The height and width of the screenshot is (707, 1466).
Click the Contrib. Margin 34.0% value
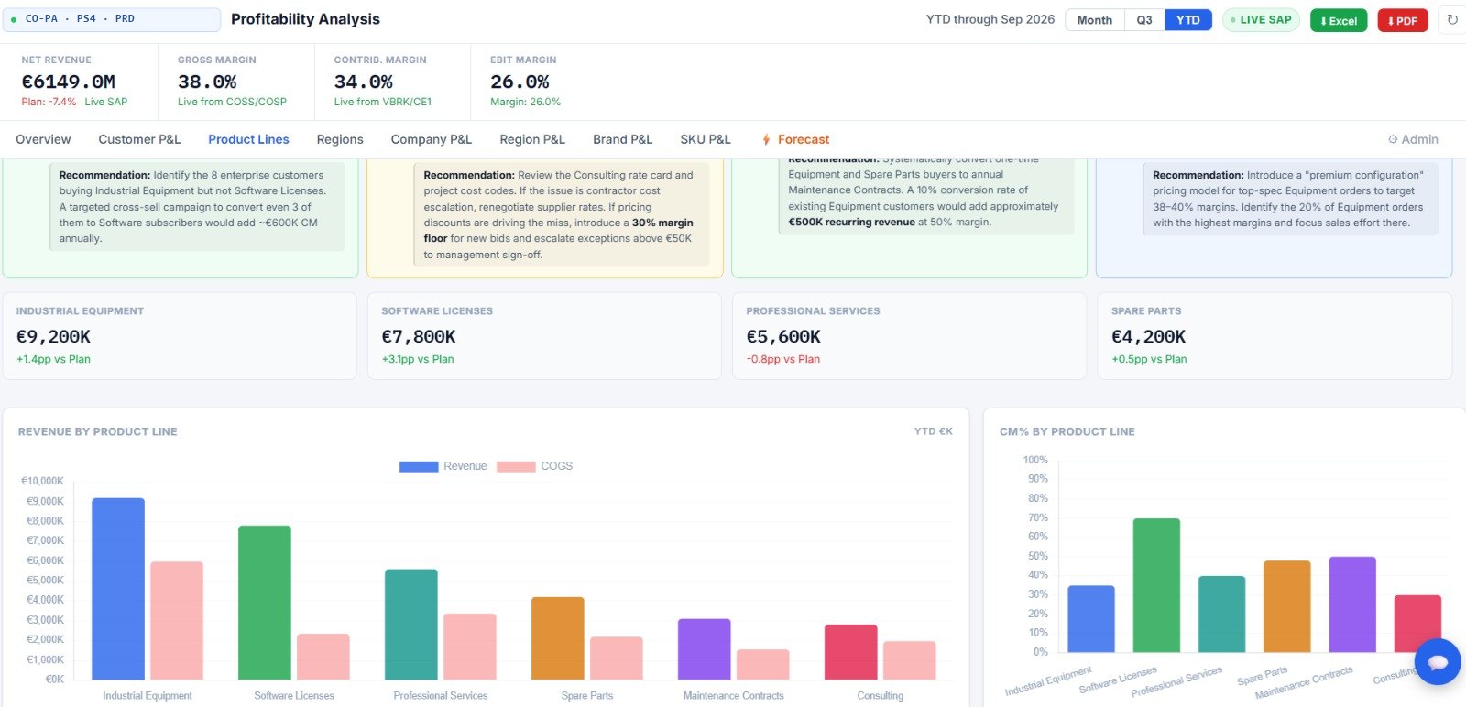pos(364,82)
